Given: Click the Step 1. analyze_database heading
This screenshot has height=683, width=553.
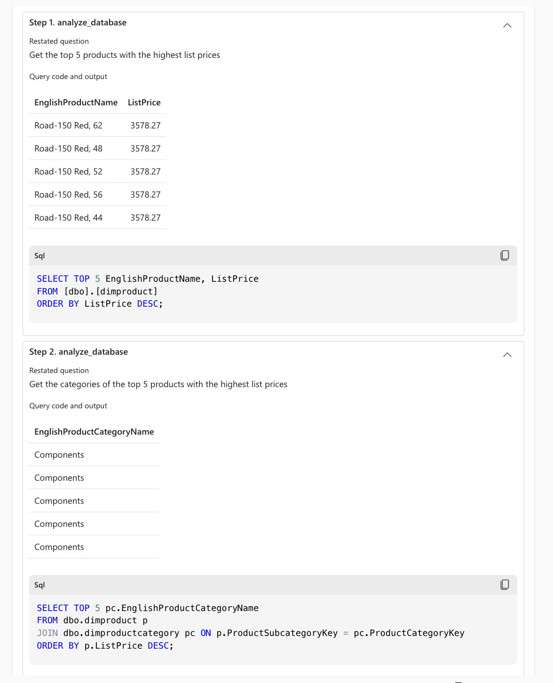Looking at the screenshot, I should point(78,23).
